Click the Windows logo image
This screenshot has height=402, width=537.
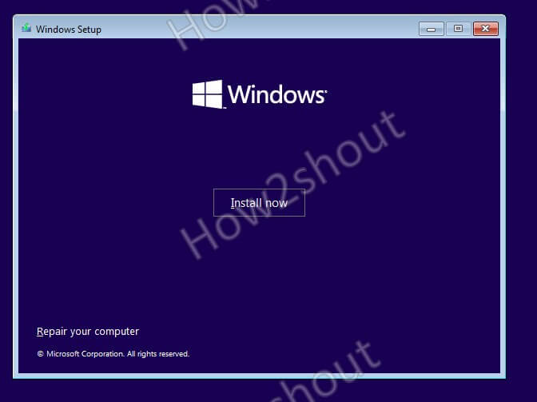(260, 94)
